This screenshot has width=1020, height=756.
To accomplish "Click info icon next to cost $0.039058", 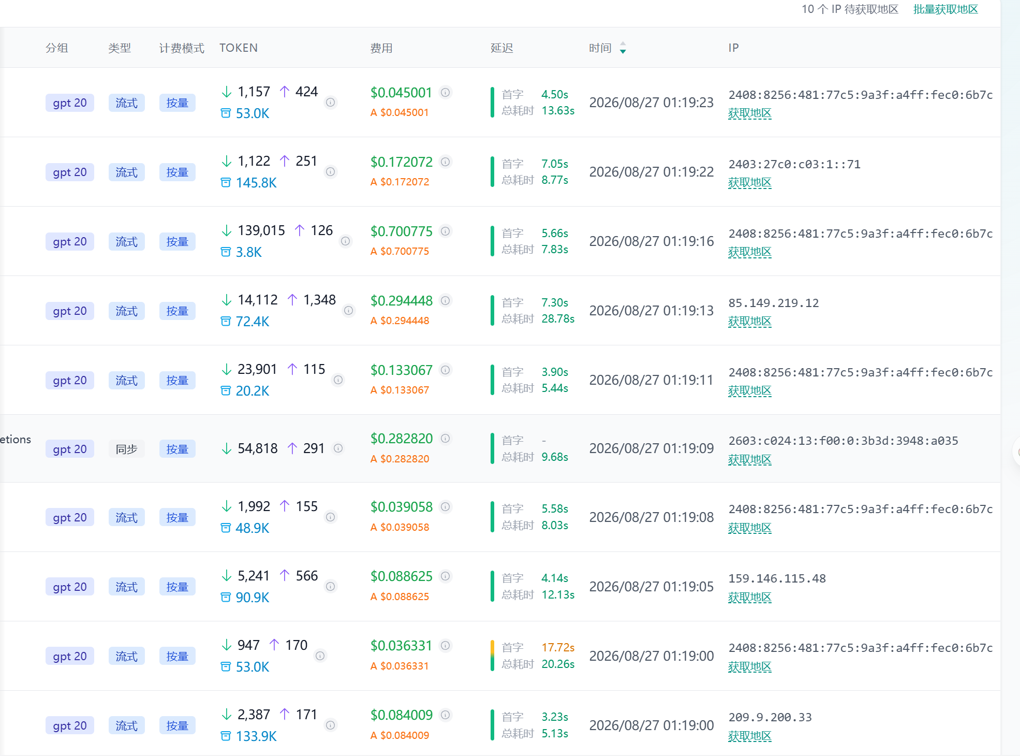I will pyautogui.click(x=445, y=507).
